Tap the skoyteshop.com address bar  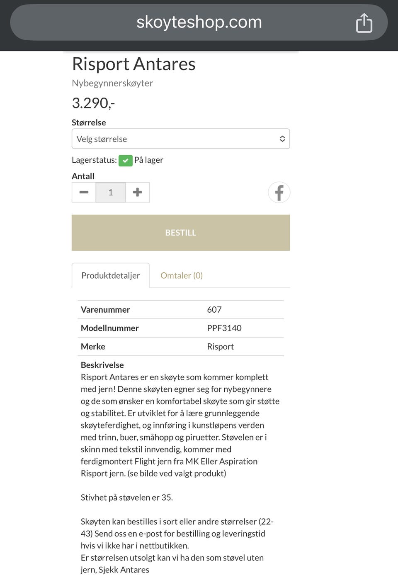coord(199,22)
